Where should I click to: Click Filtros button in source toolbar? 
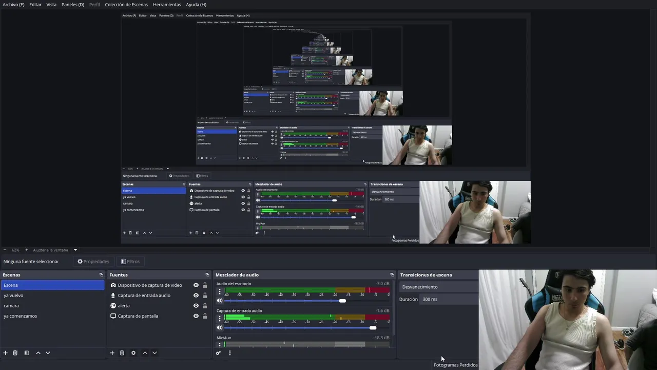click(130, 262)
